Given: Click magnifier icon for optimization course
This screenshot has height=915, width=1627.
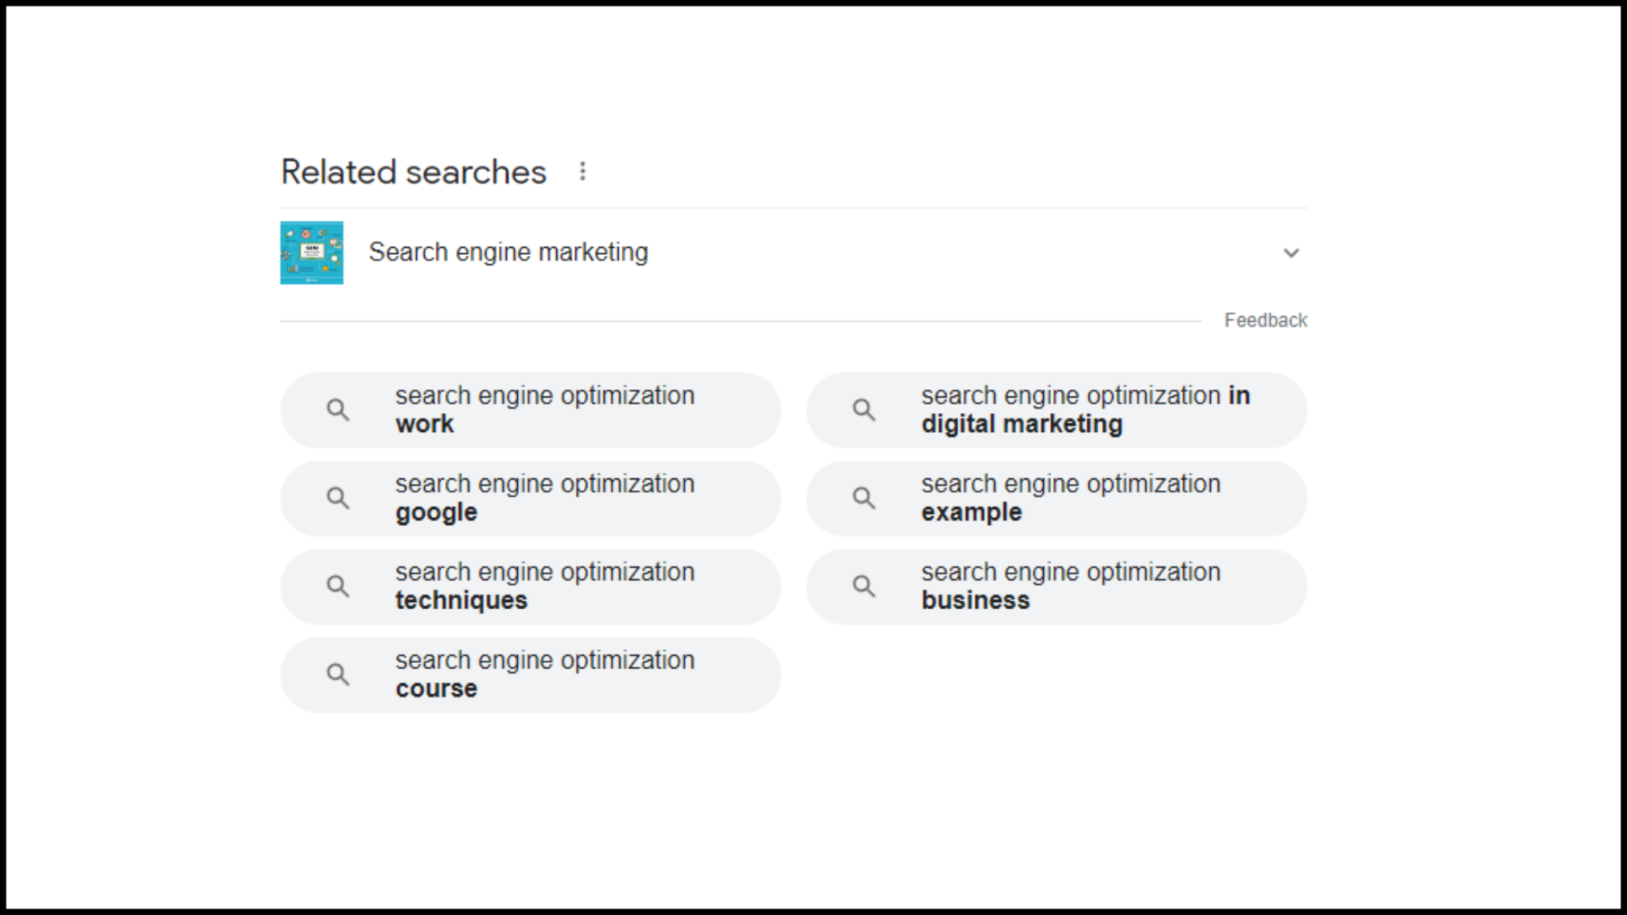Looking at the screenshot, I should coord(338,674).
